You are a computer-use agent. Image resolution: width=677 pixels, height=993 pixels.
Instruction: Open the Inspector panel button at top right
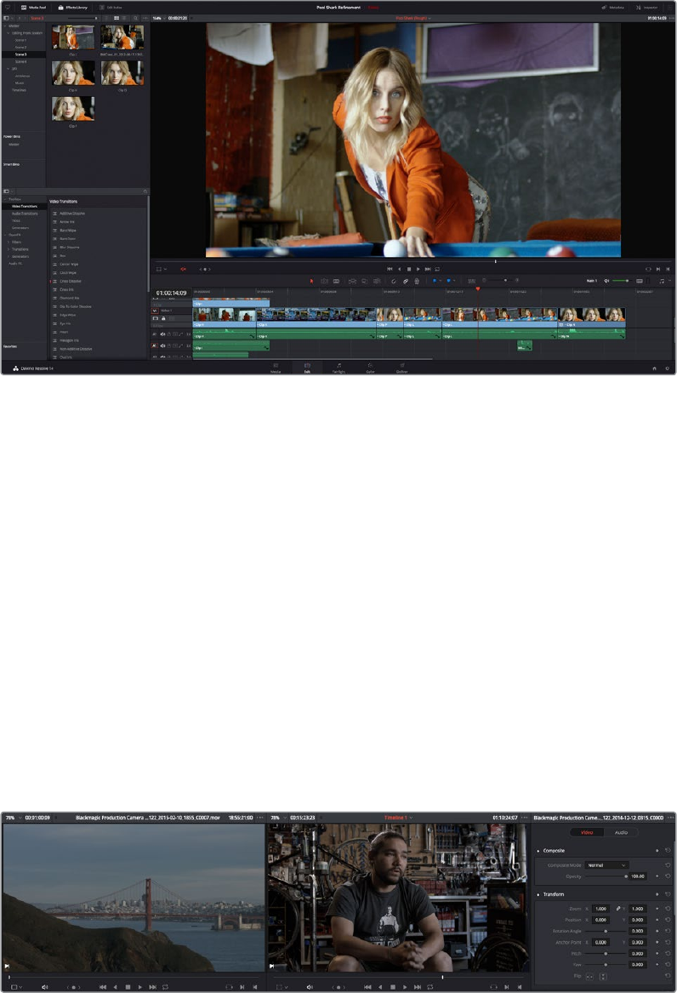pos(646,8)
